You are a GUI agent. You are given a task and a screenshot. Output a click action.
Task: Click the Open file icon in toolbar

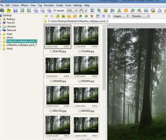pyautogui.click(x=9, y=10)
